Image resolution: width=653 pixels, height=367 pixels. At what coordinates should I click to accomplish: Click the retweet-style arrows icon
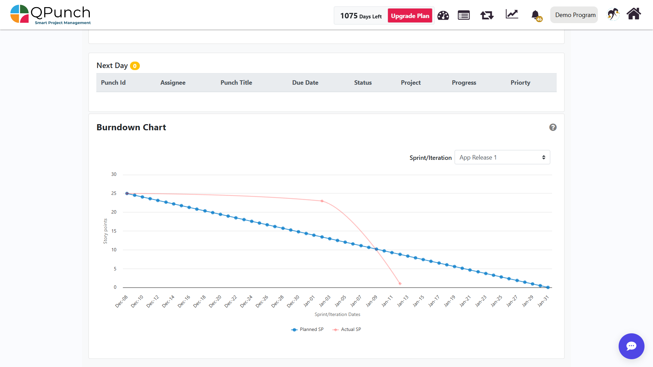pos(487,15)
